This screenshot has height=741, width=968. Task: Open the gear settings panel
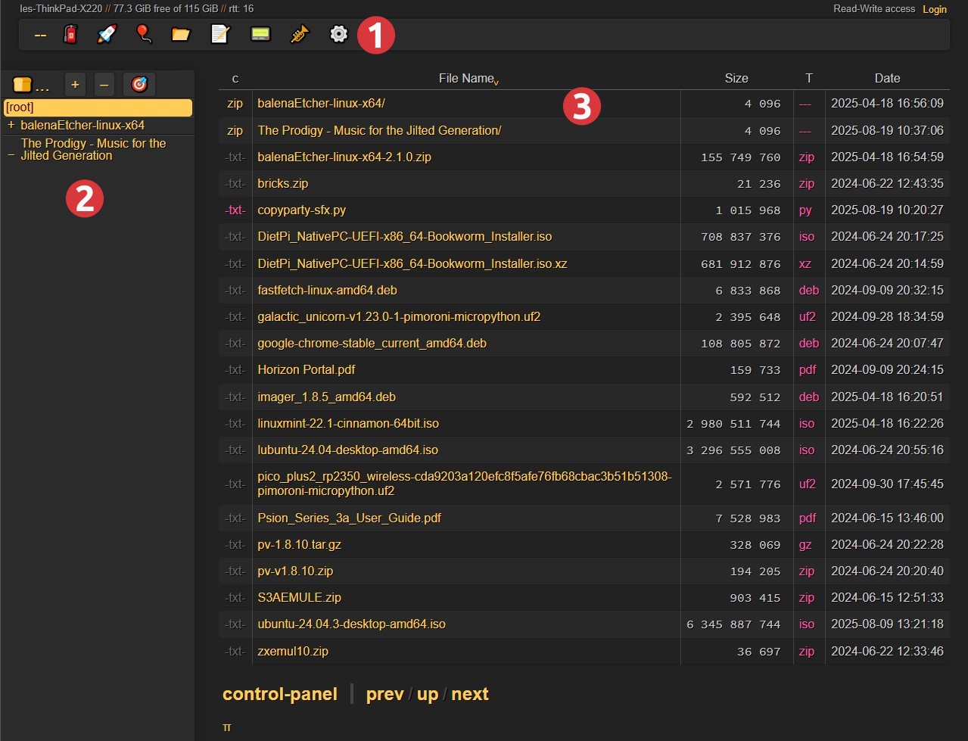339,34
